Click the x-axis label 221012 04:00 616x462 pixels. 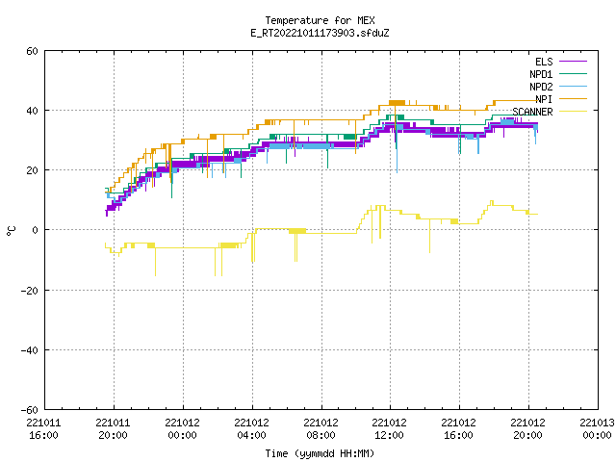click(x=252, y=429)
